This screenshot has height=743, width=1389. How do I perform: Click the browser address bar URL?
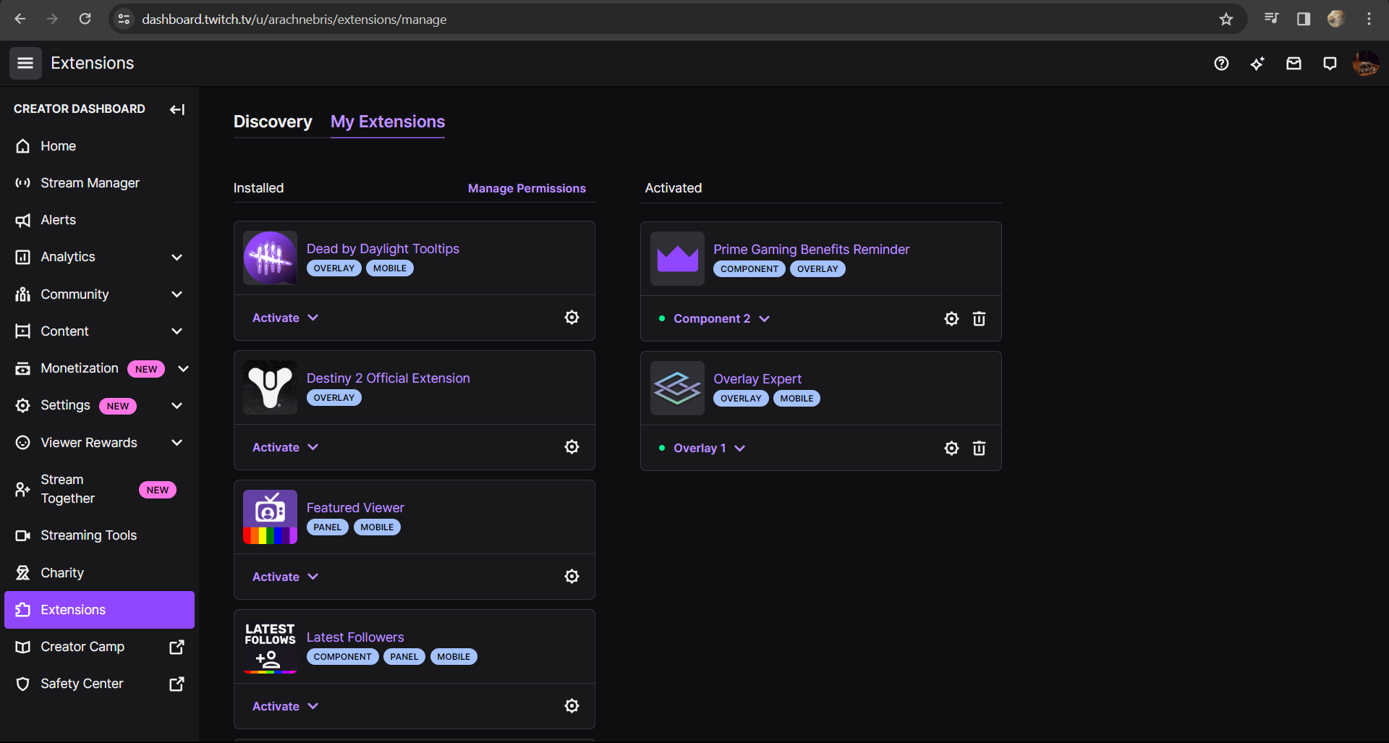pos(294,20)
